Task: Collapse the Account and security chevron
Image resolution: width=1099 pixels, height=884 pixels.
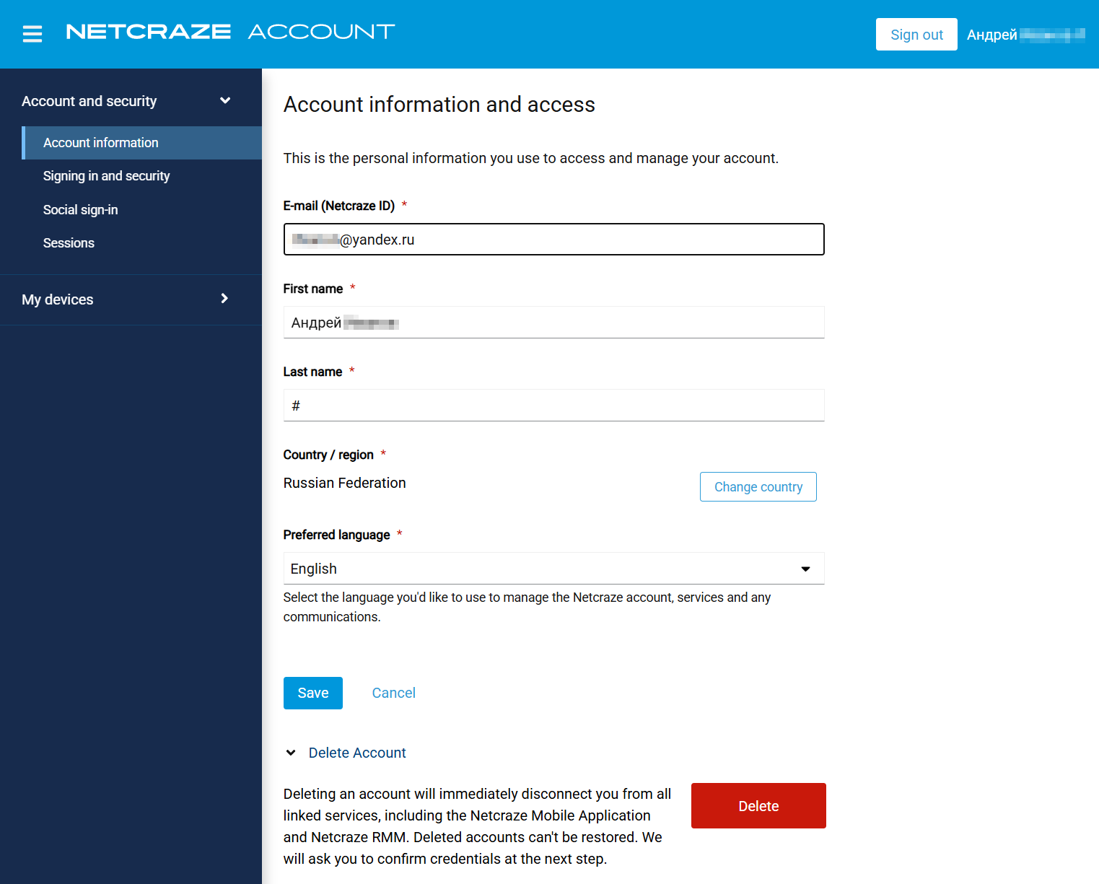Action: coord(225,101)
